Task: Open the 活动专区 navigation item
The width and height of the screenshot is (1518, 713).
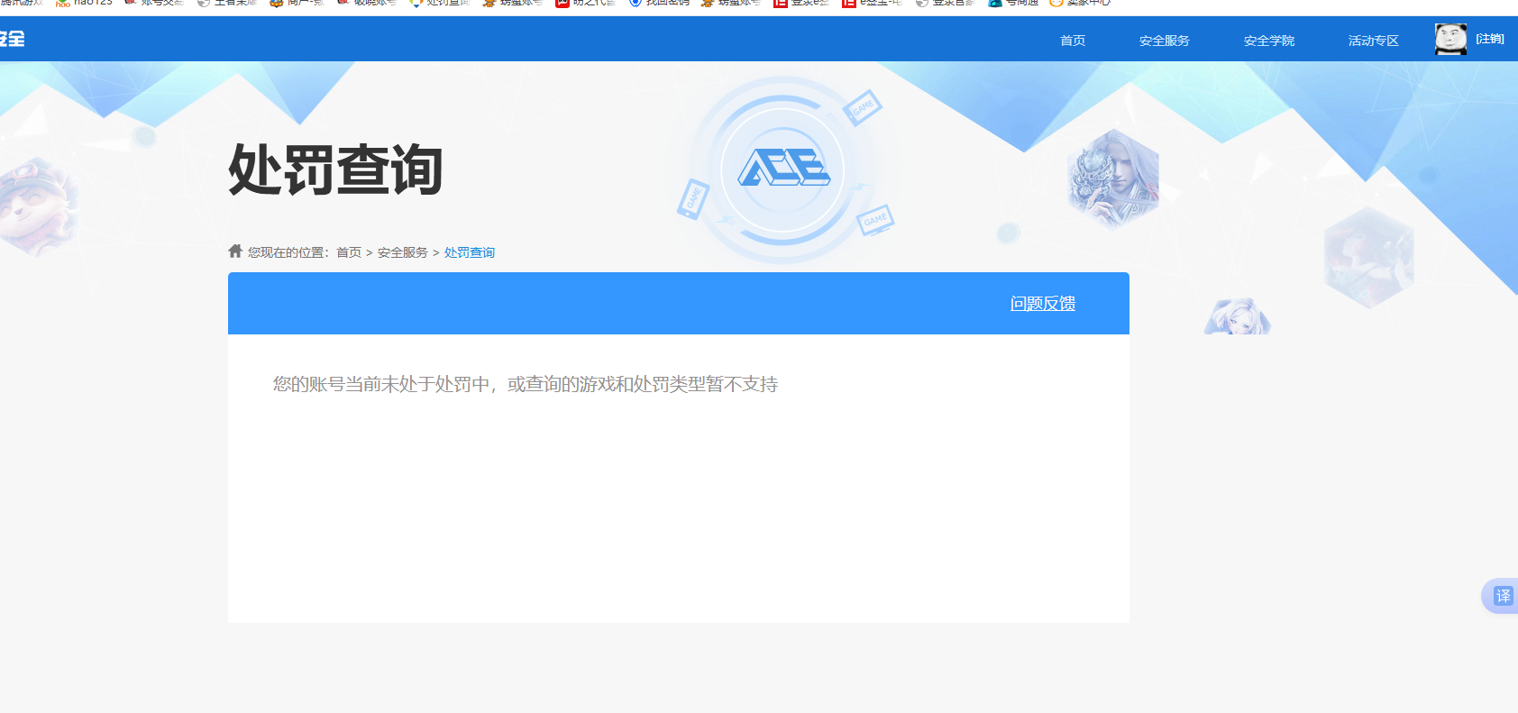Action: point(1373,41)
